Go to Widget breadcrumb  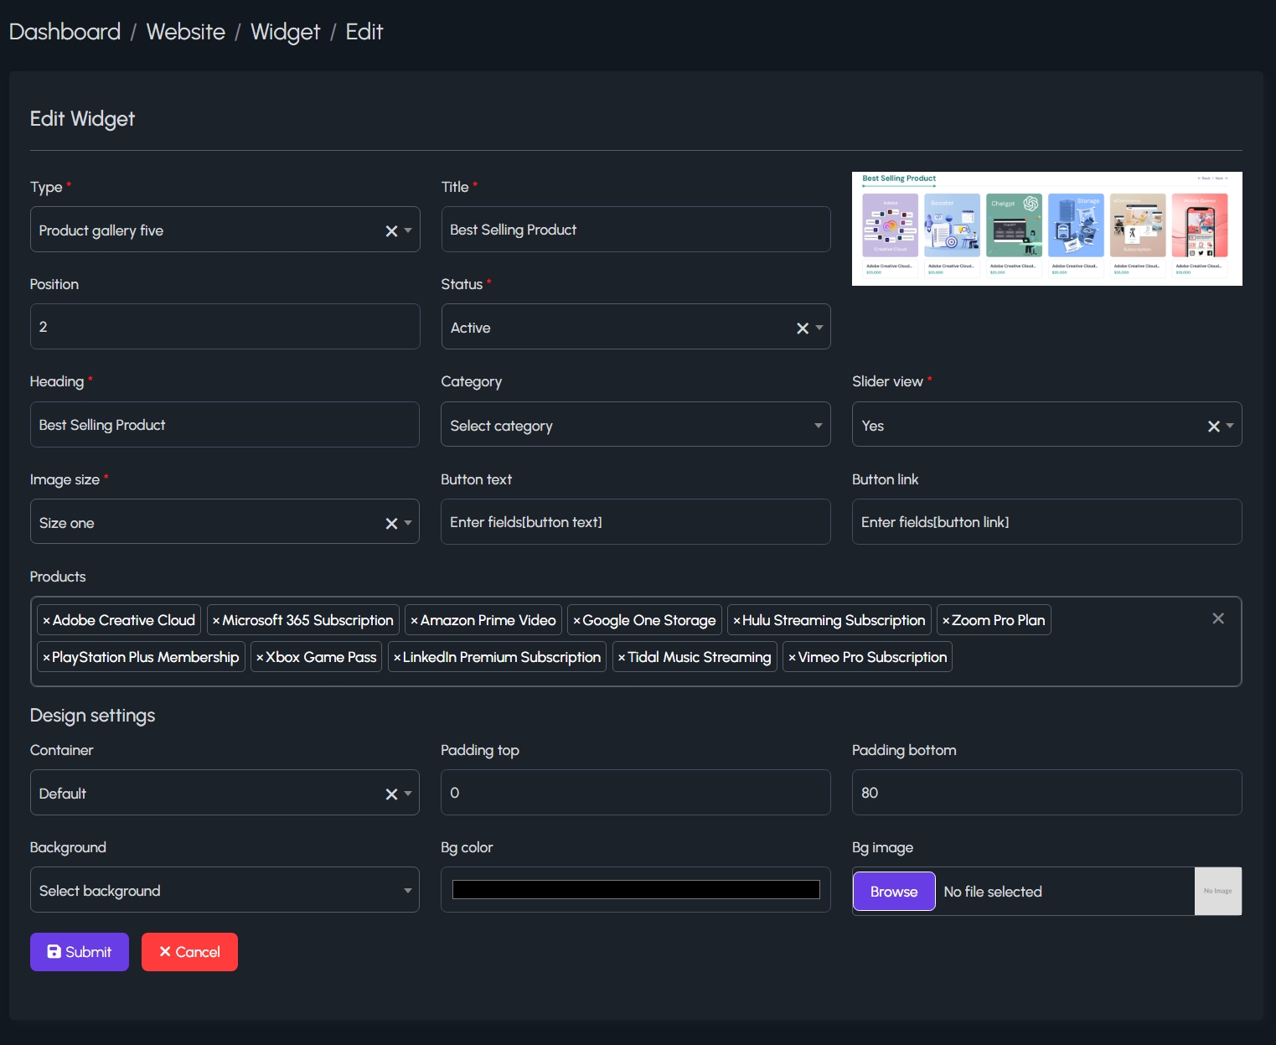pos(285,32)
